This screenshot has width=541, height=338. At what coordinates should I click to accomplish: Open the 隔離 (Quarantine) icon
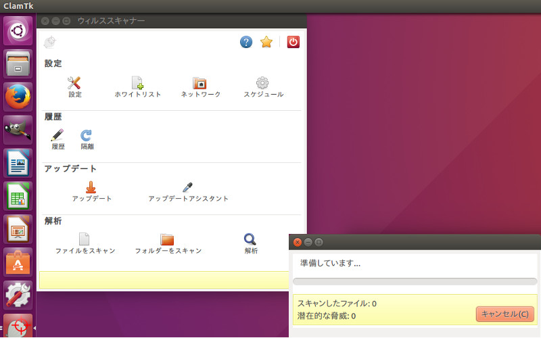pos(87,135)
